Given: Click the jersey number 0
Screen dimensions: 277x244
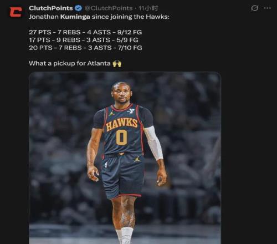Looking at the screenshot, I should point(122,138).
